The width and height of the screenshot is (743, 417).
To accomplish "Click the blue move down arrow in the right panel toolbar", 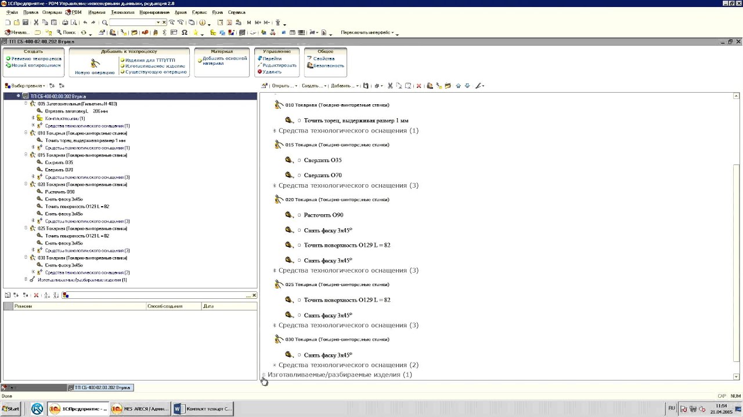I will pyautogui.click(x=467, y=86).
